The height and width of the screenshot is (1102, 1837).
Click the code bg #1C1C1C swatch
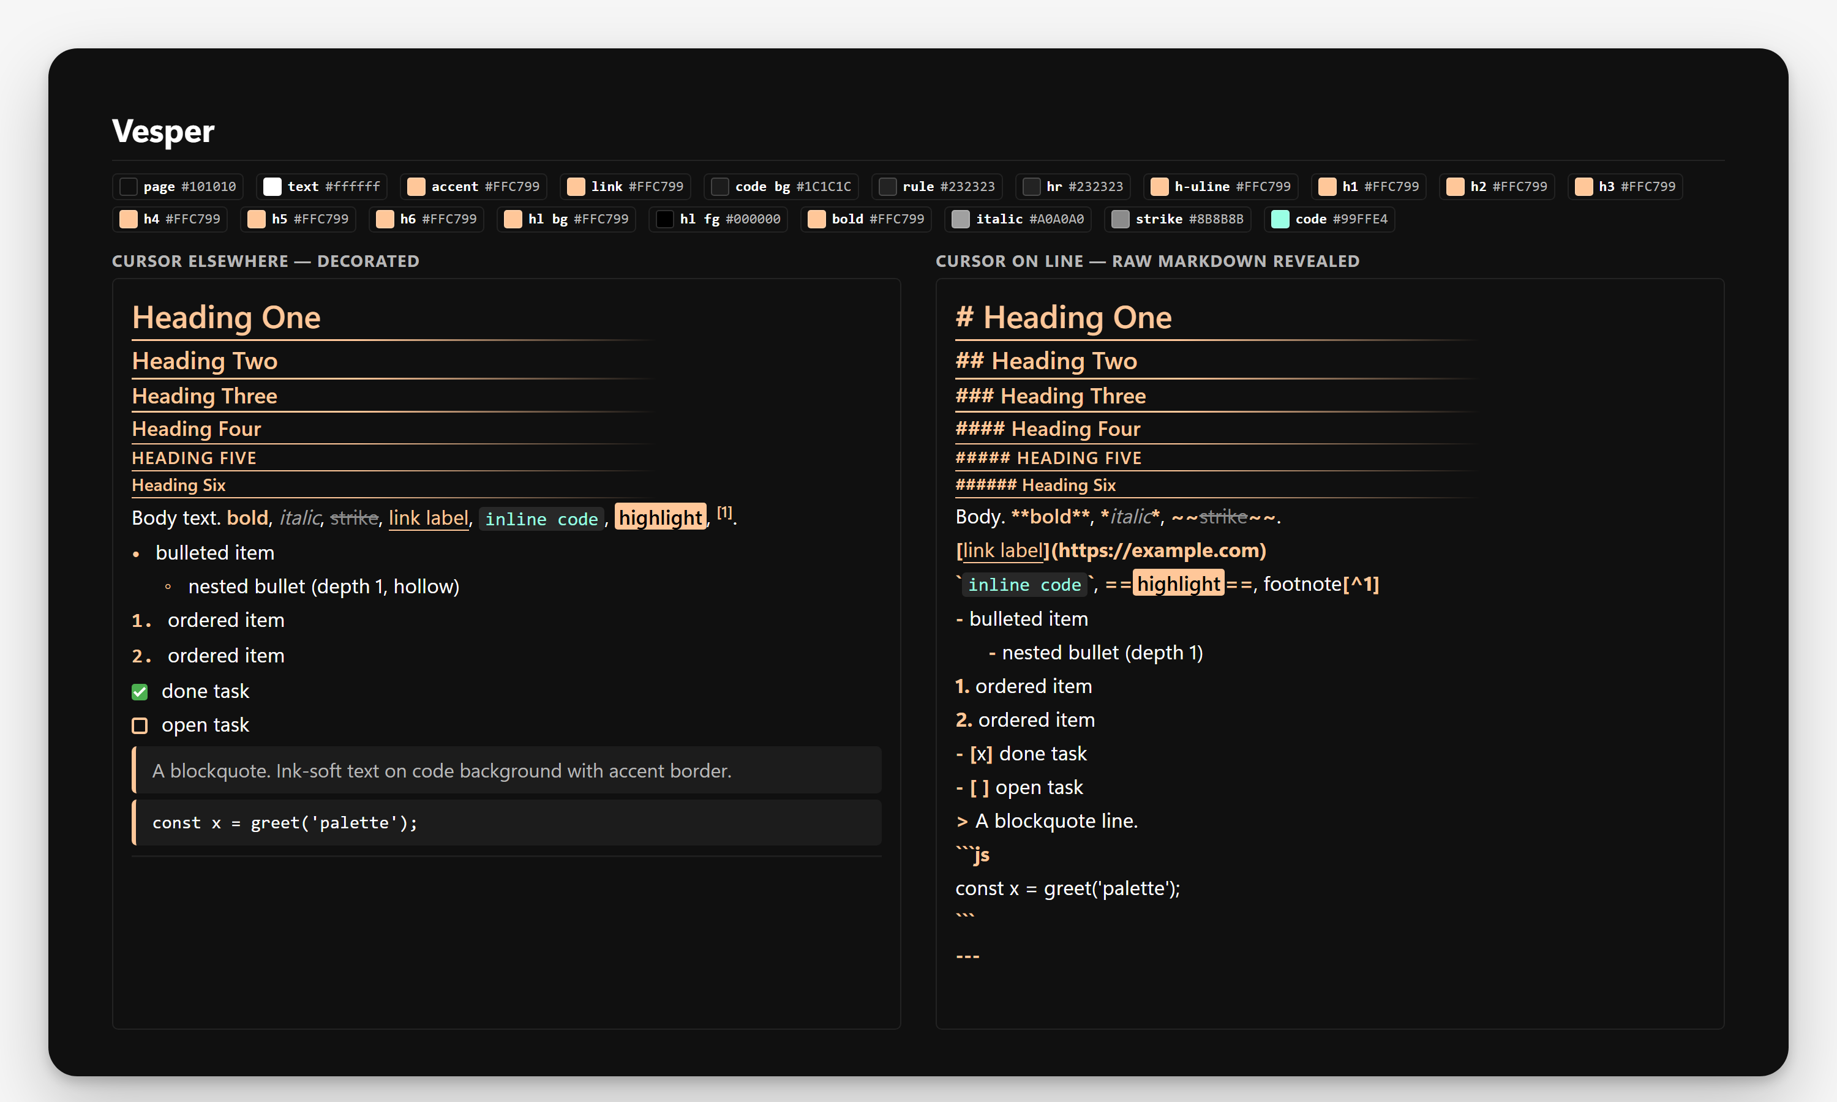click(781, 186)
